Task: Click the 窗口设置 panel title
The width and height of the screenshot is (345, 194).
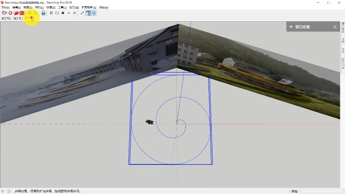Action: [302, 27]
